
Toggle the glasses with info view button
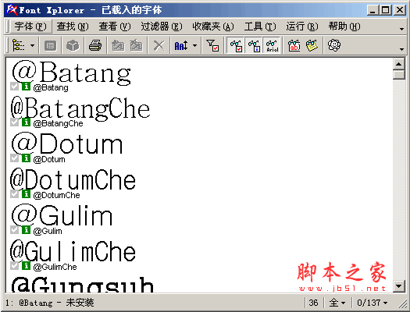click(254, 46)
